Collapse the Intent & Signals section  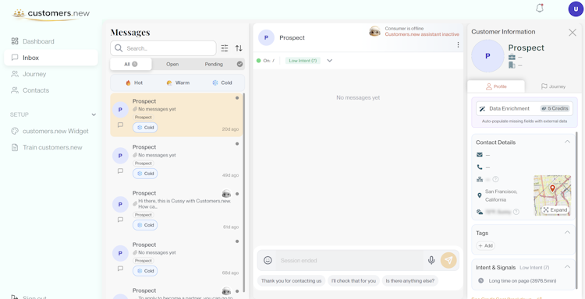pyautogui.click(x=567, y=267)
